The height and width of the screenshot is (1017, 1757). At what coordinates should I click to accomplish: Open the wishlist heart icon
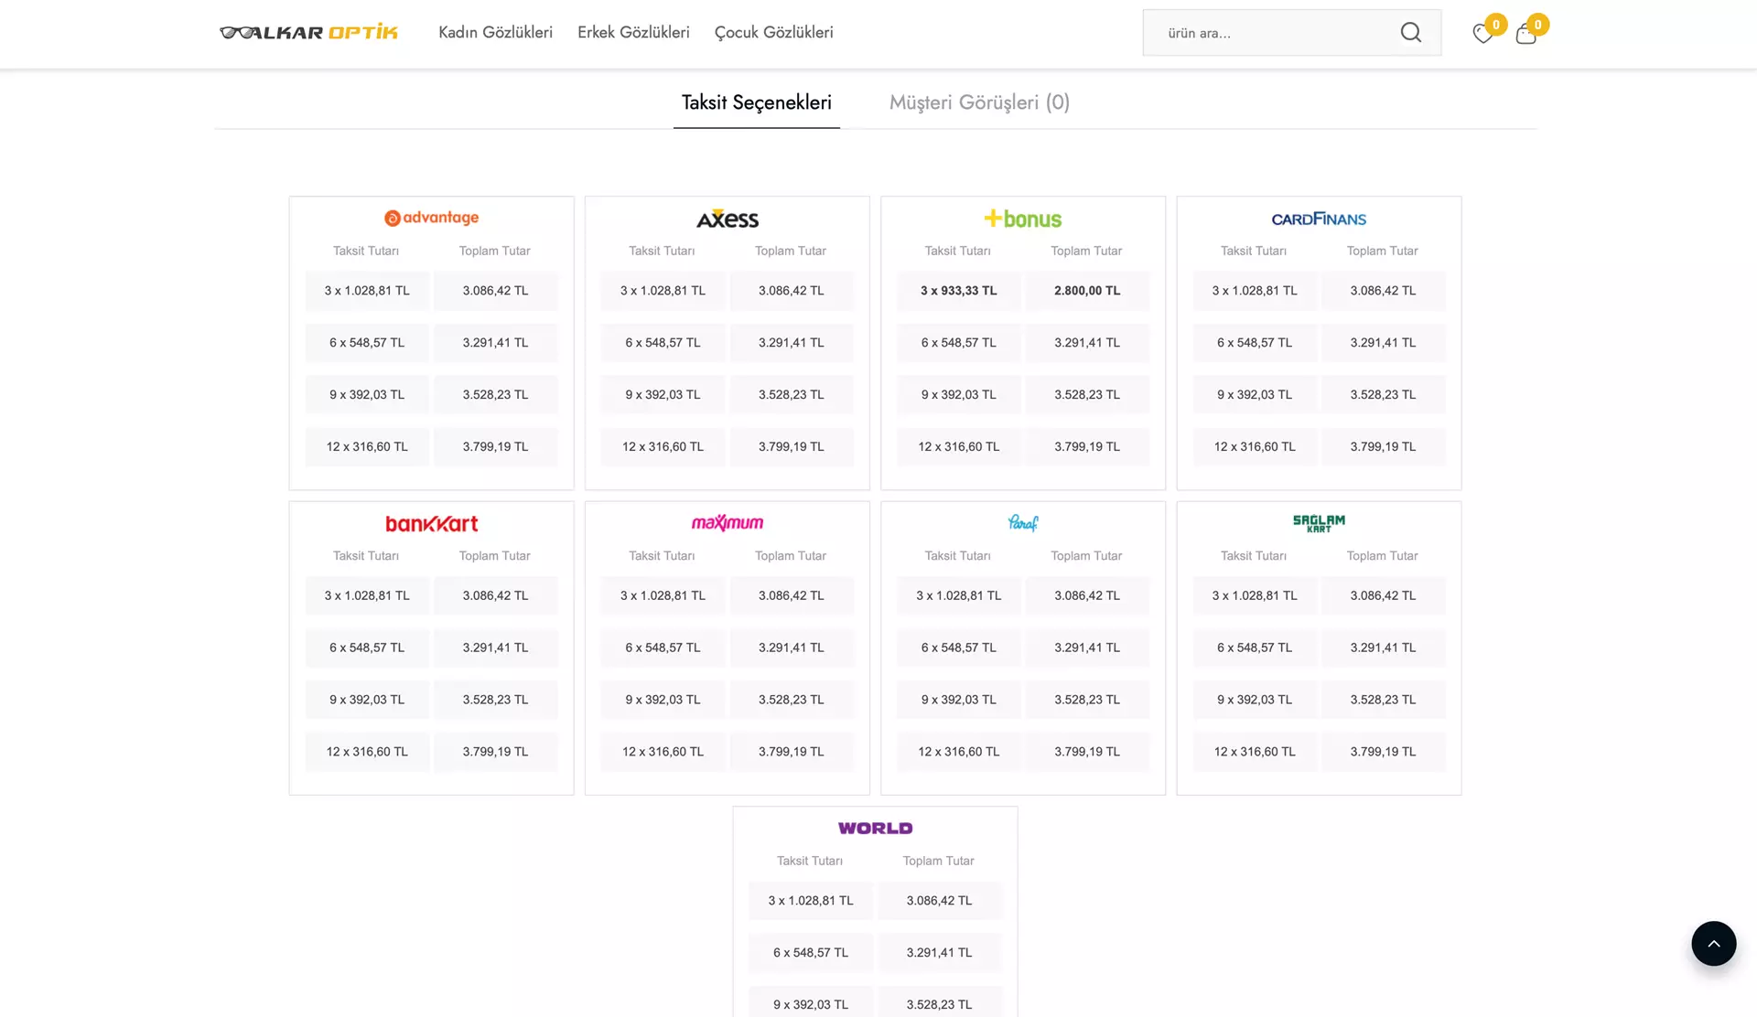click(x=1482, y=34)
